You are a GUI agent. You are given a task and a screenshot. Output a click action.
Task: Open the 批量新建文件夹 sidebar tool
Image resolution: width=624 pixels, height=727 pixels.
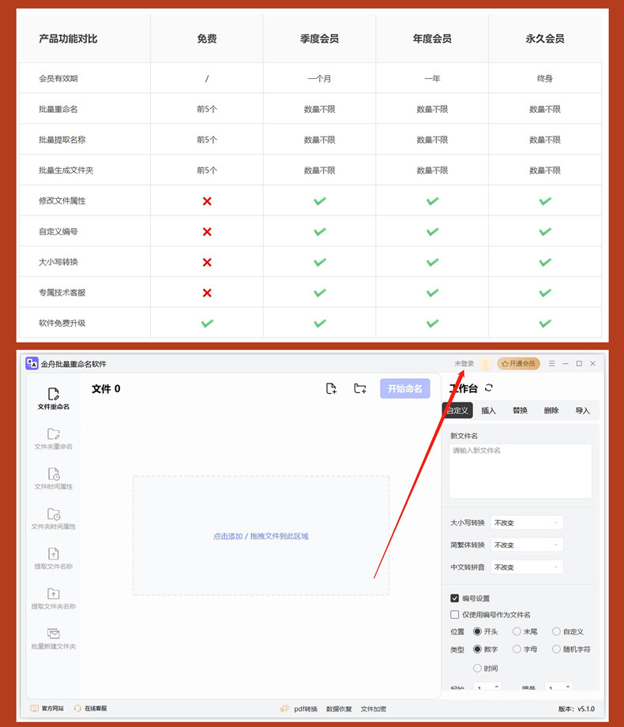tap(54, 638)
